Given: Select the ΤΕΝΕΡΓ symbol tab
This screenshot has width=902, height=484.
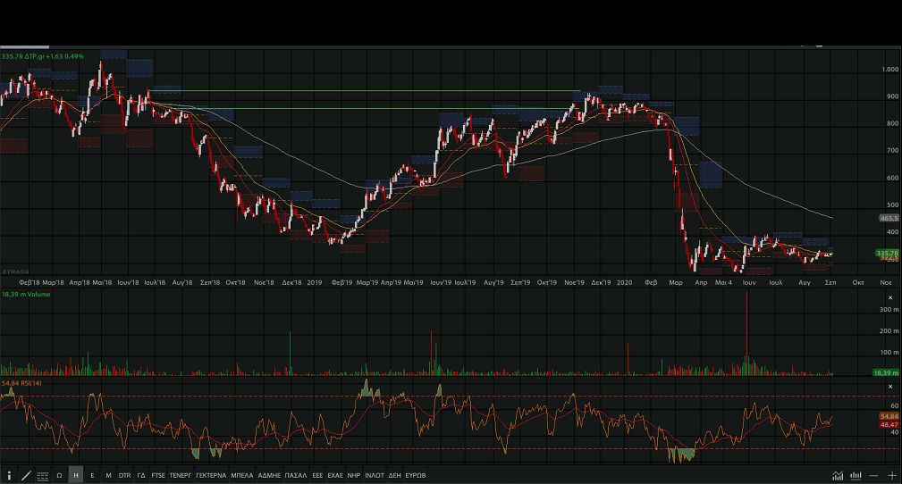Looking at the screenshot, I should 181,475.
